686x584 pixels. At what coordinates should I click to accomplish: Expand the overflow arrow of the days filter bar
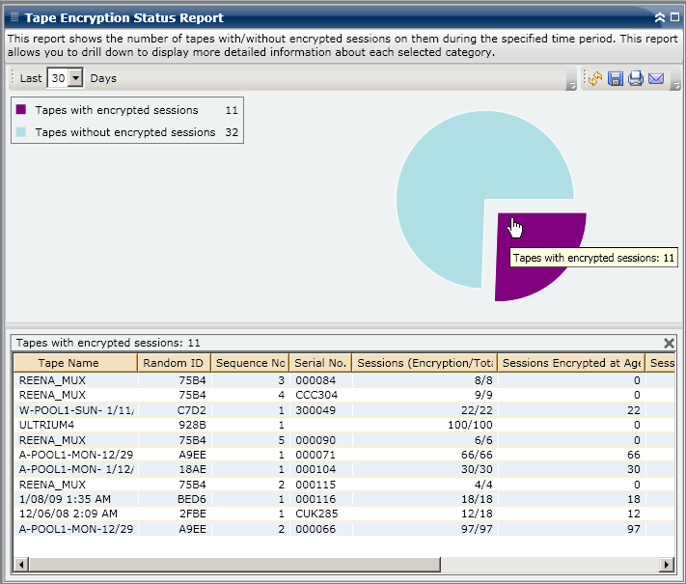pyautogui.click(x=572, y=85)
